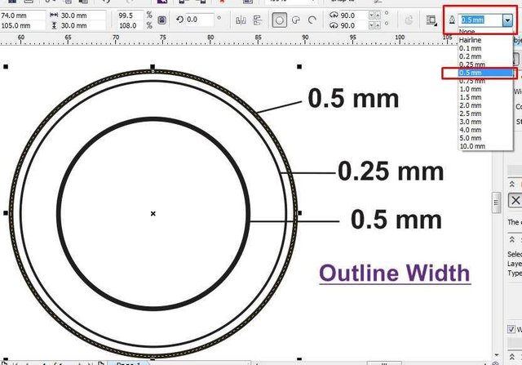The height and width of the screenshot is (365, 522).
Task: Click the "0.25 mm" label on canvas
Action: 391,171
